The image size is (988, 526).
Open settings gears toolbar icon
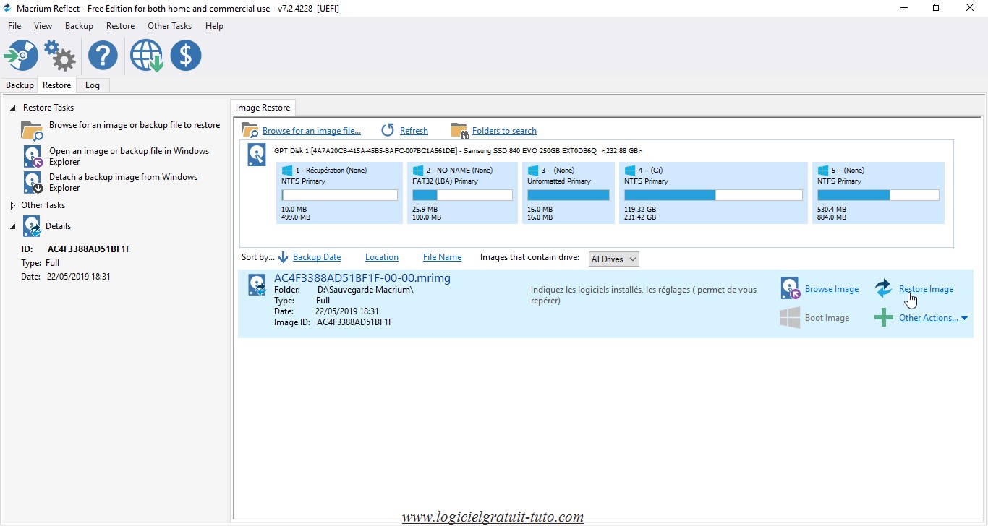(x=60, y=56)
